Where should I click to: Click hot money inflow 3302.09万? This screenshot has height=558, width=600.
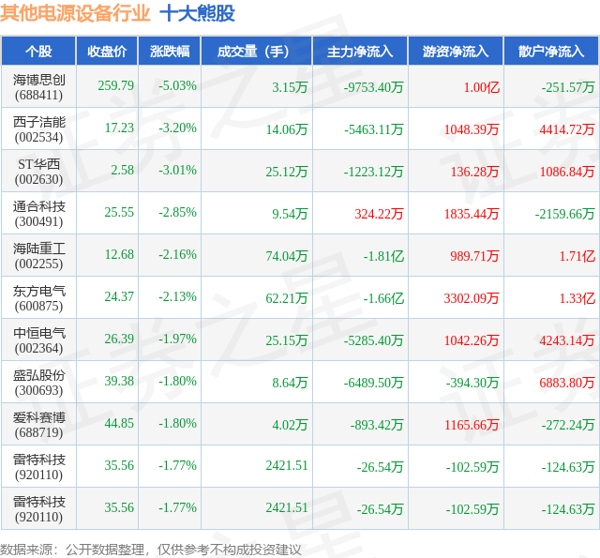472,298
